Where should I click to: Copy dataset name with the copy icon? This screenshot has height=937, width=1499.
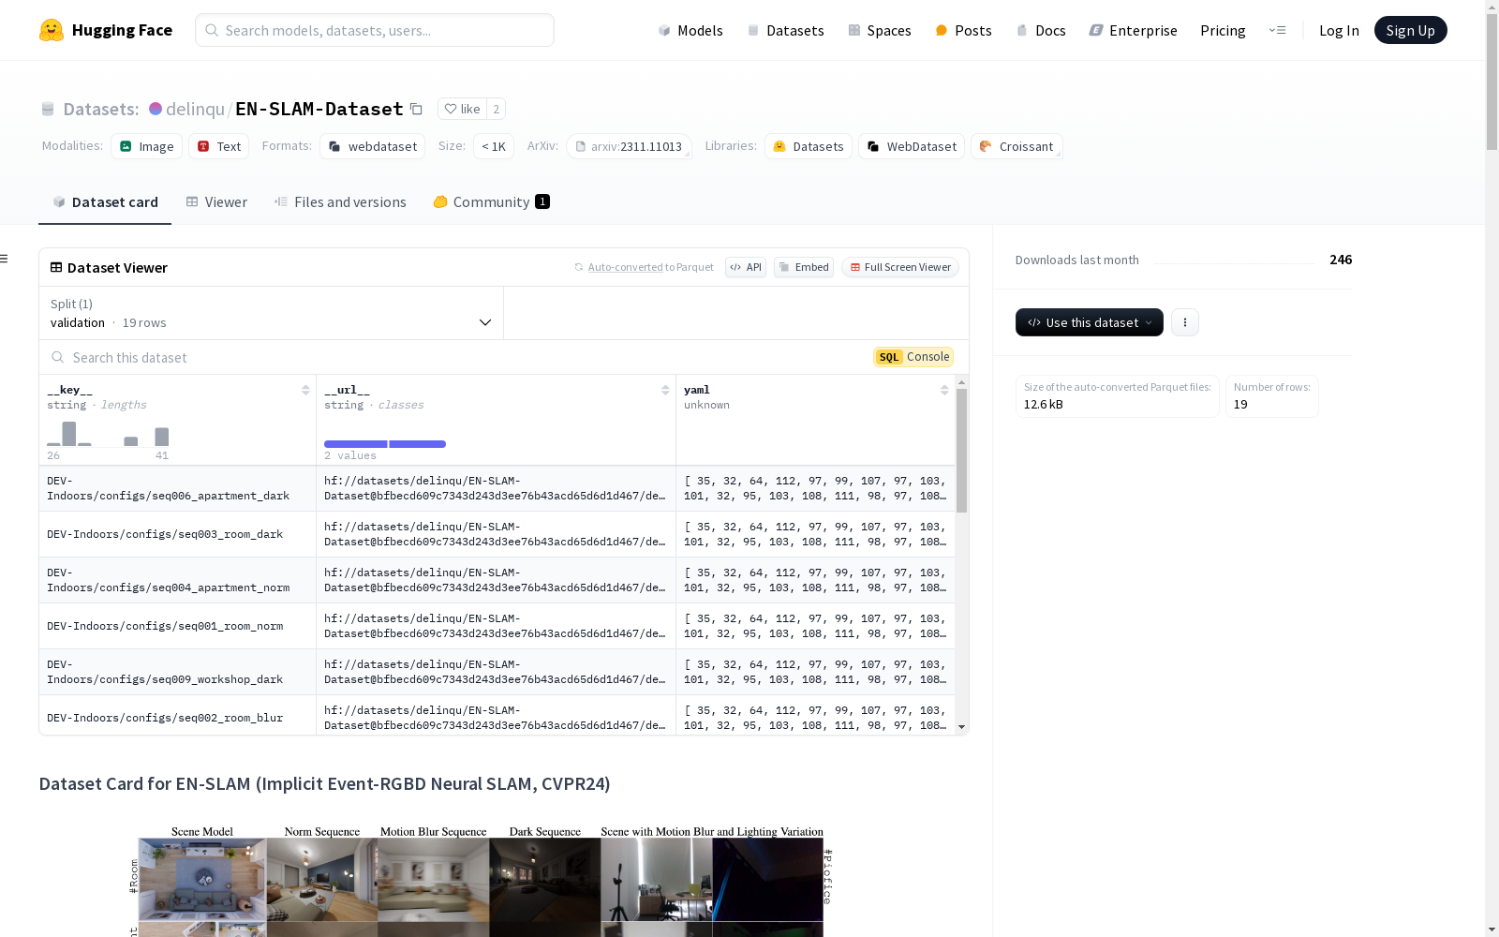pos(417,109)
